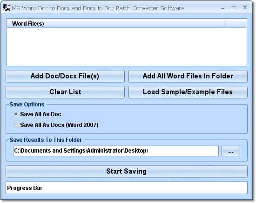Click the Add Doc/Docx File(s) button

pos(65,76)
